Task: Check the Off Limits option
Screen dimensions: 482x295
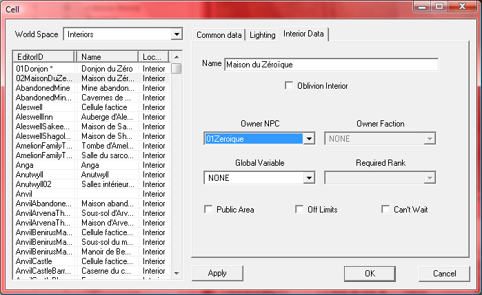Action: [299, 209]
